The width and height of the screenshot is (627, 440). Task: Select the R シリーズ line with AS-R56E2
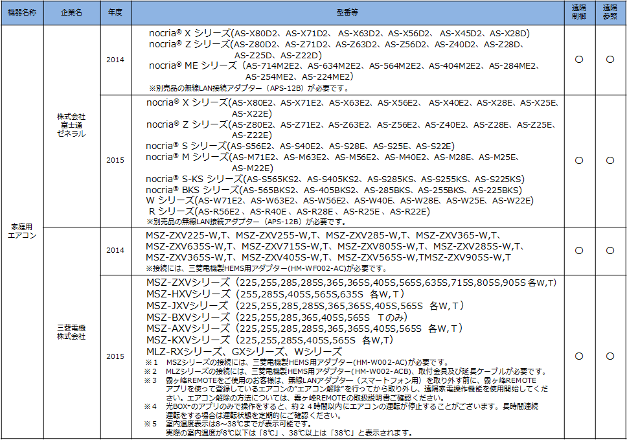(290, 211)
